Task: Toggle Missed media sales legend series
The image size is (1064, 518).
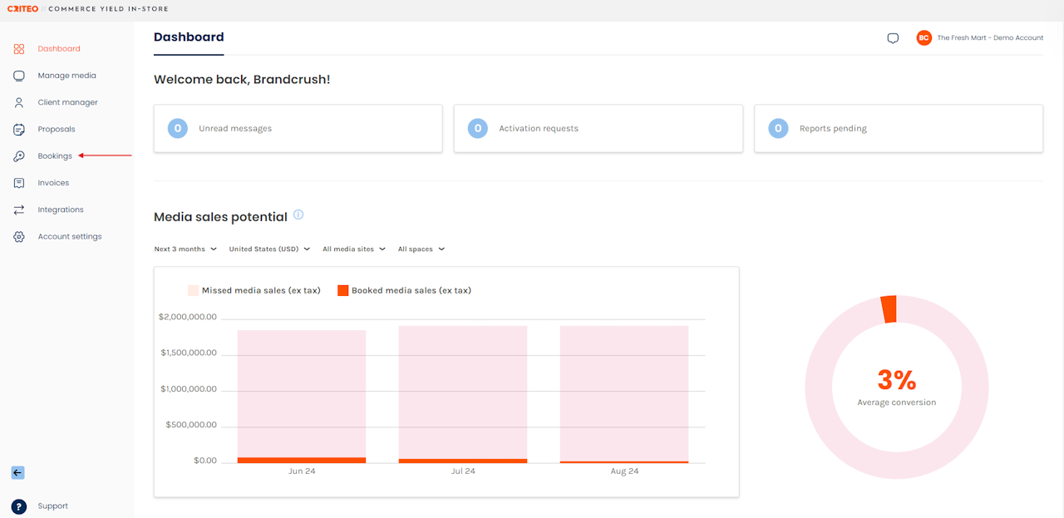Action: click(x=254, y=290)
